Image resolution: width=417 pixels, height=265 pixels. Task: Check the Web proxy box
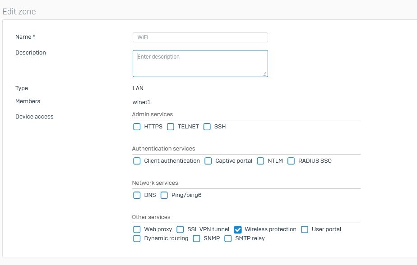point(137,229)
